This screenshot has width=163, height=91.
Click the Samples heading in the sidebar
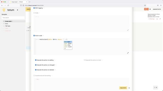[x=4, y=14]
